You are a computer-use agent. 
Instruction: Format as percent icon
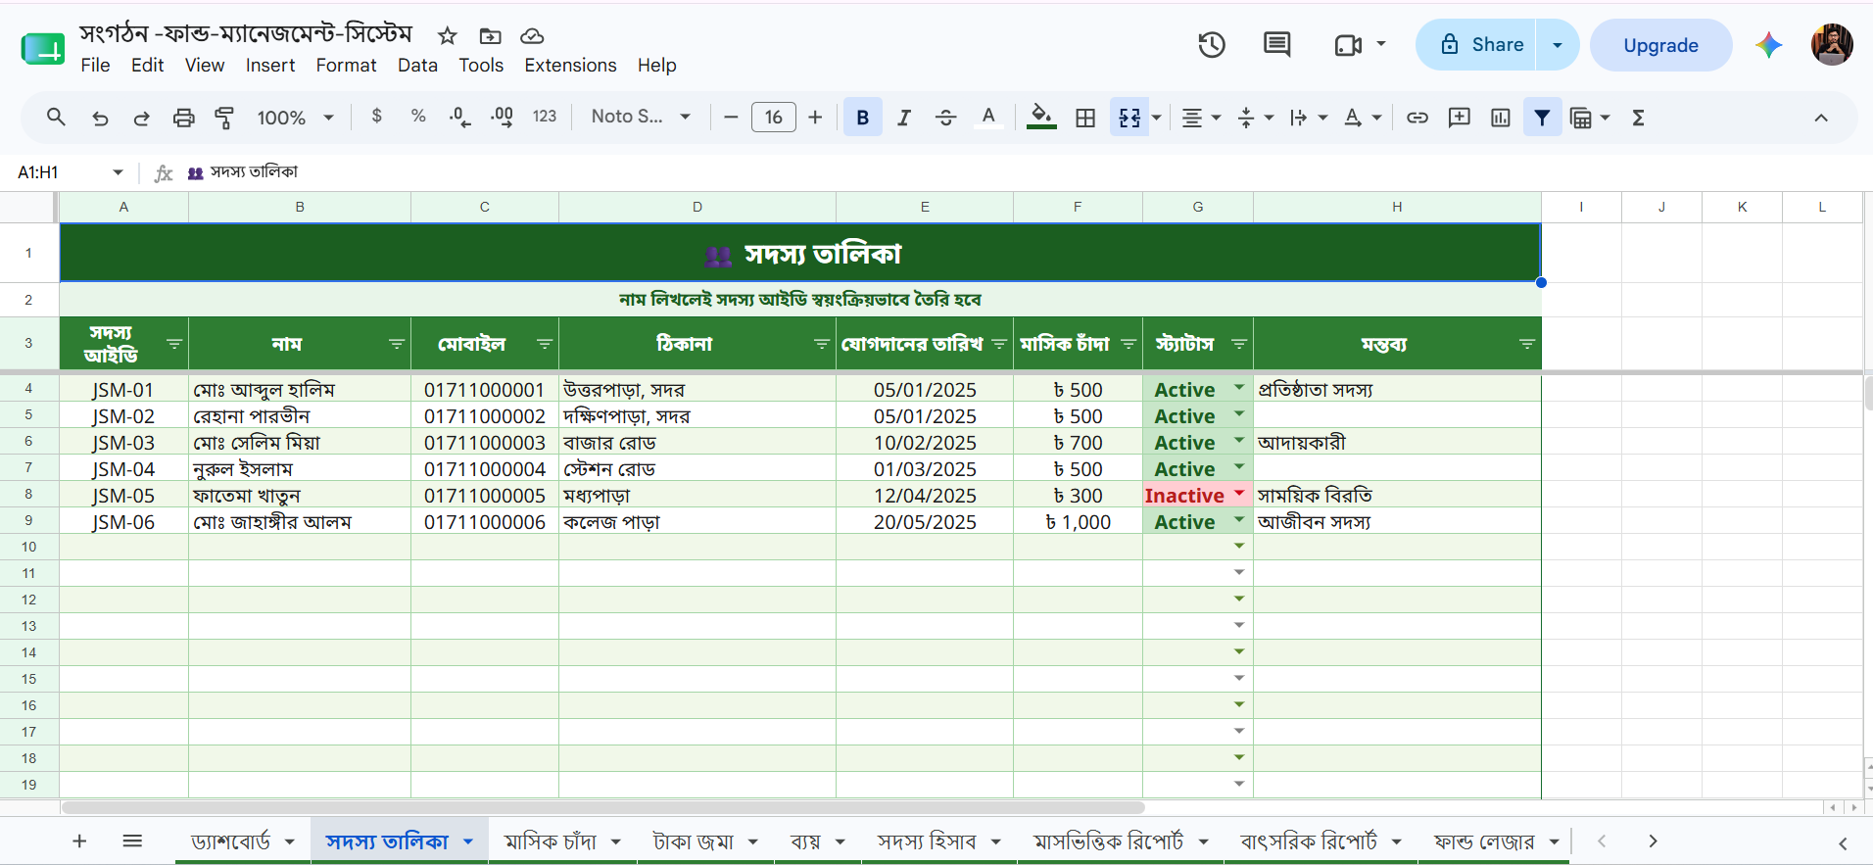tap(418, 117)
